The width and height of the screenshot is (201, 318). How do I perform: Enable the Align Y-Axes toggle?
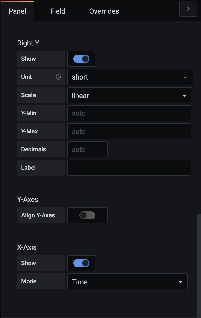click(x=87, y=215)
